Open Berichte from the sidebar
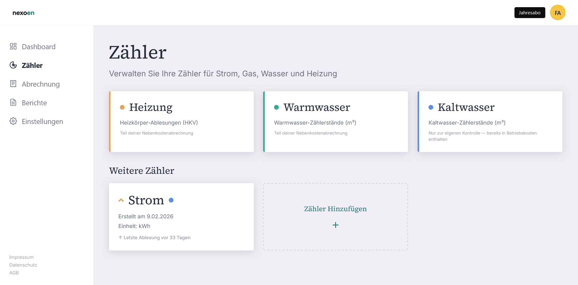Viewport: 578px width, 285px height. coord(34,103)
